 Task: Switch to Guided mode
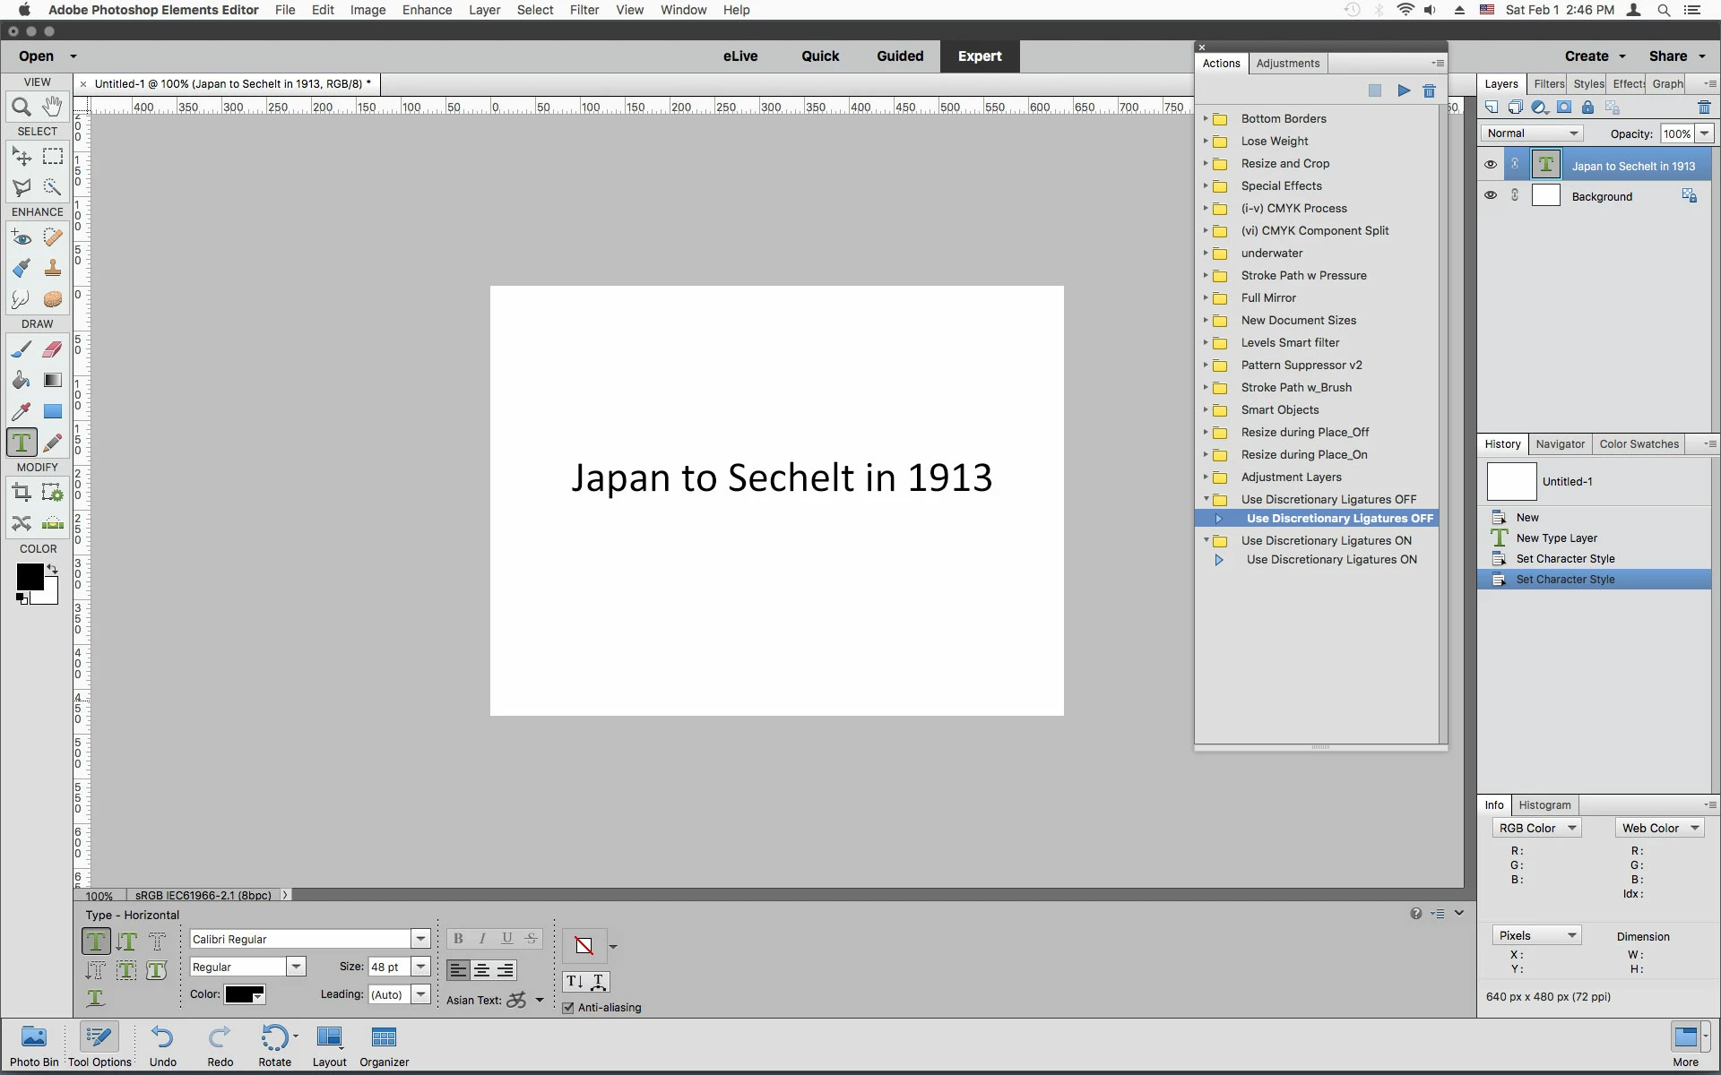pyautogui.click(x=899, y=56)
